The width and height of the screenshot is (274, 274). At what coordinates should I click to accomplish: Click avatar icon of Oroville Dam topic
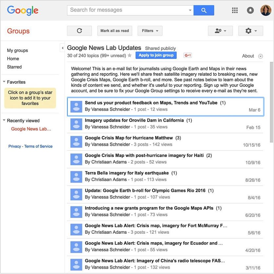coord(76,124)
